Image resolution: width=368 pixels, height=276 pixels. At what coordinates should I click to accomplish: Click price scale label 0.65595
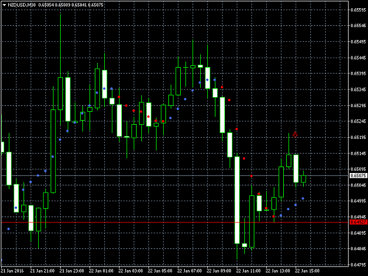point(358,10)
